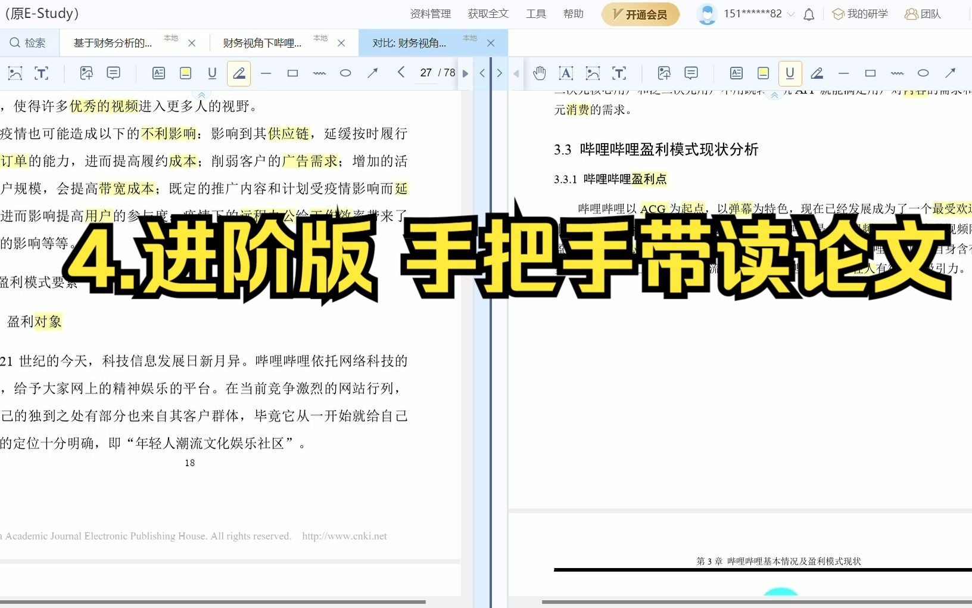
Task: Click the 开通会员 membership button
Action: click(640, 14)
